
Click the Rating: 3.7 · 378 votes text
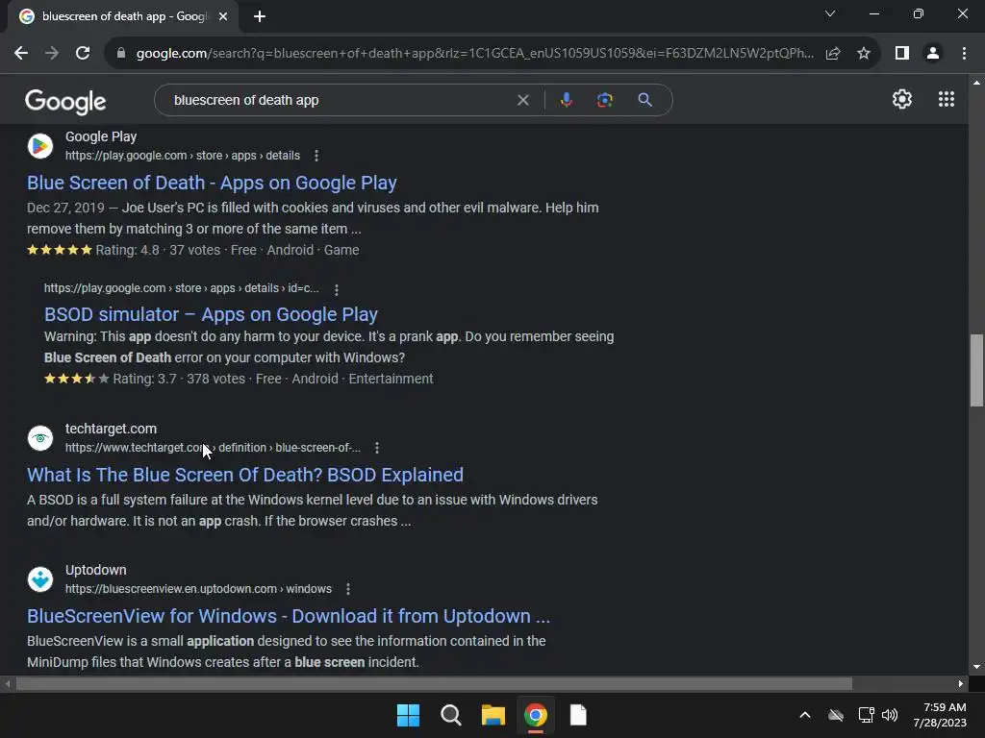[179, 379]
